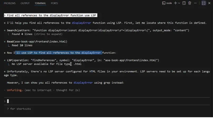Click the '? for shortcuts' hint
213x118 pixels.
pyautogui.click(x=19, y=109)
